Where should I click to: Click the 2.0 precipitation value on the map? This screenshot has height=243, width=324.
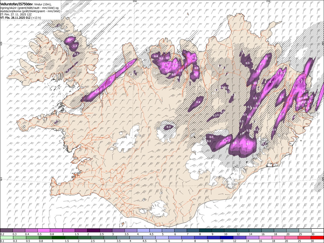pos(280,73)
